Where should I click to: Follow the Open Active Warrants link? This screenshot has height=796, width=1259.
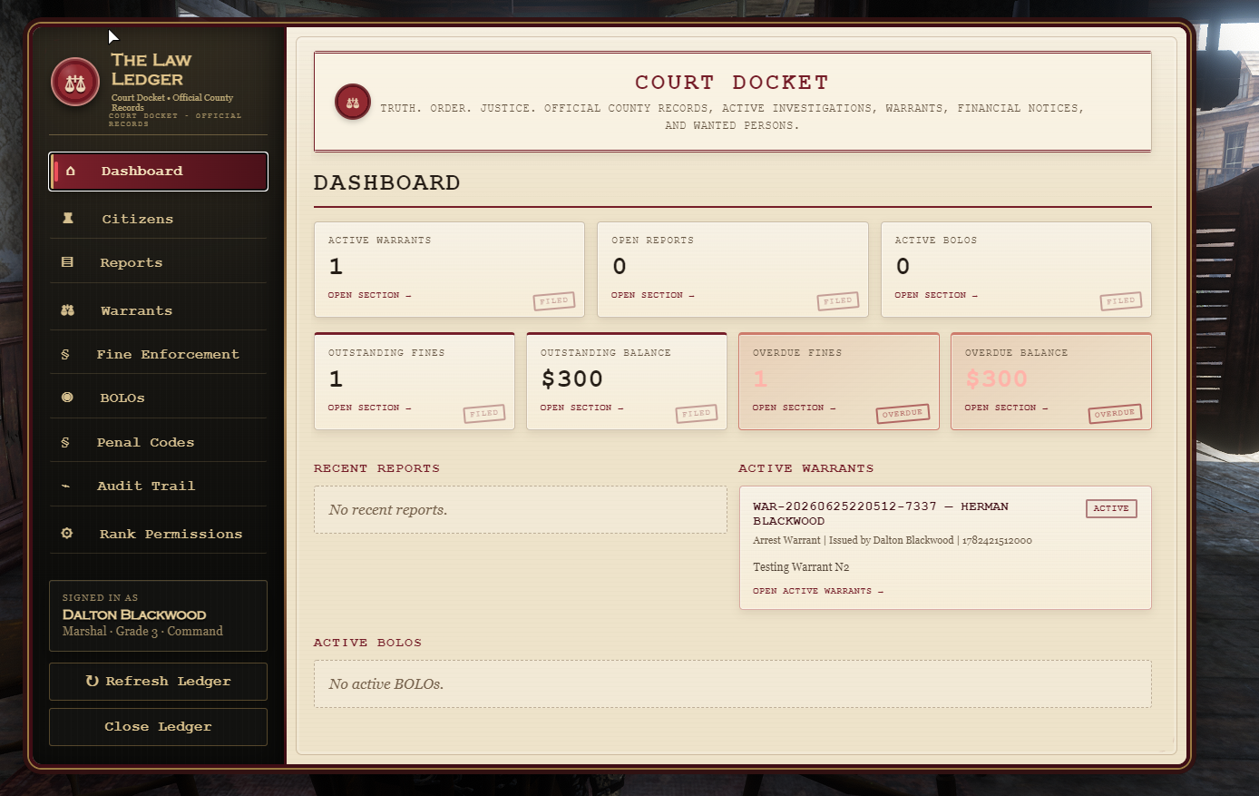817,591
